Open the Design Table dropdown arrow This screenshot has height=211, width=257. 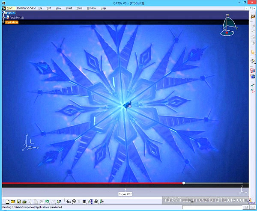(87, 204)
